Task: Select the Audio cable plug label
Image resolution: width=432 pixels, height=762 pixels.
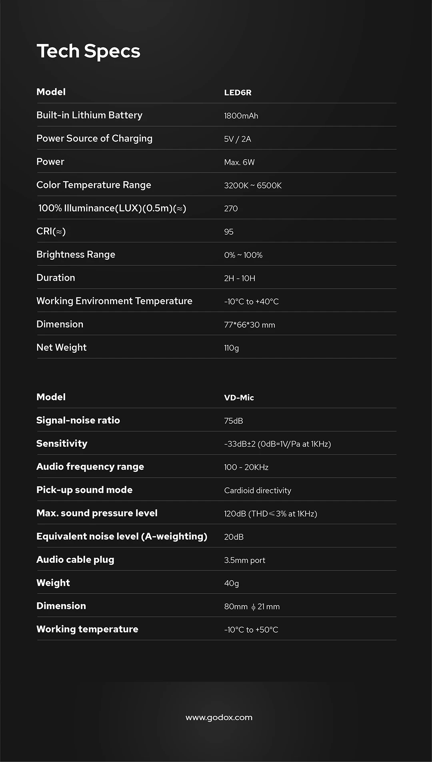Action: pyautogui.click(x=75, y=559)
